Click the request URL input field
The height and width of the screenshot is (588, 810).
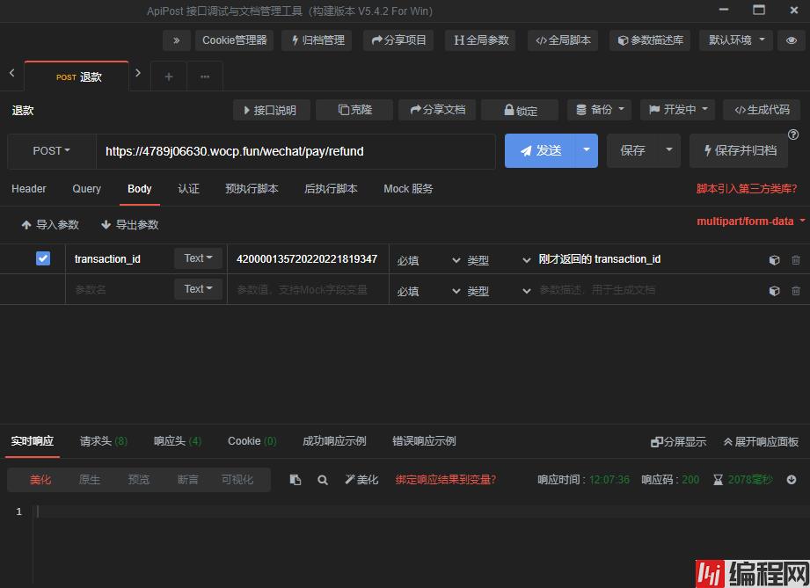pyautogui.click(x=295, y=151)
